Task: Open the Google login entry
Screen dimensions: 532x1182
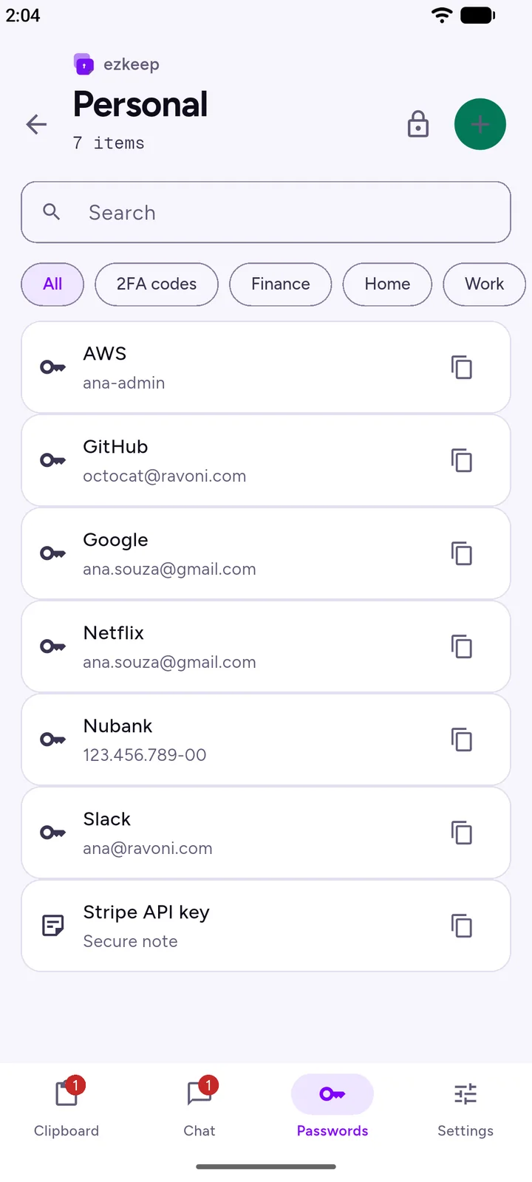Action: [x=266, y=553]
